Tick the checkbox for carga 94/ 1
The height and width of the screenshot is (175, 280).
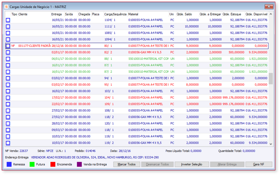pos(8,78)
